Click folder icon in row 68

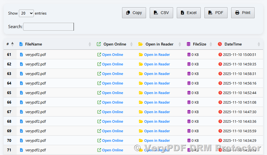[141, 122]
